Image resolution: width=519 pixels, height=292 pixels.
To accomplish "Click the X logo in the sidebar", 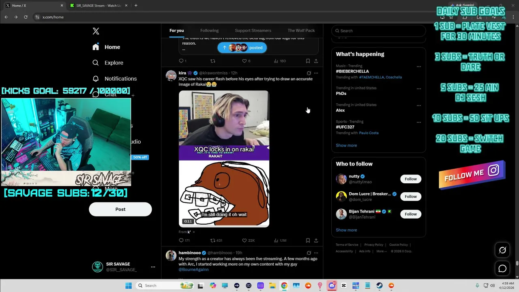I will pyautogui.click(x=96, y=31).
